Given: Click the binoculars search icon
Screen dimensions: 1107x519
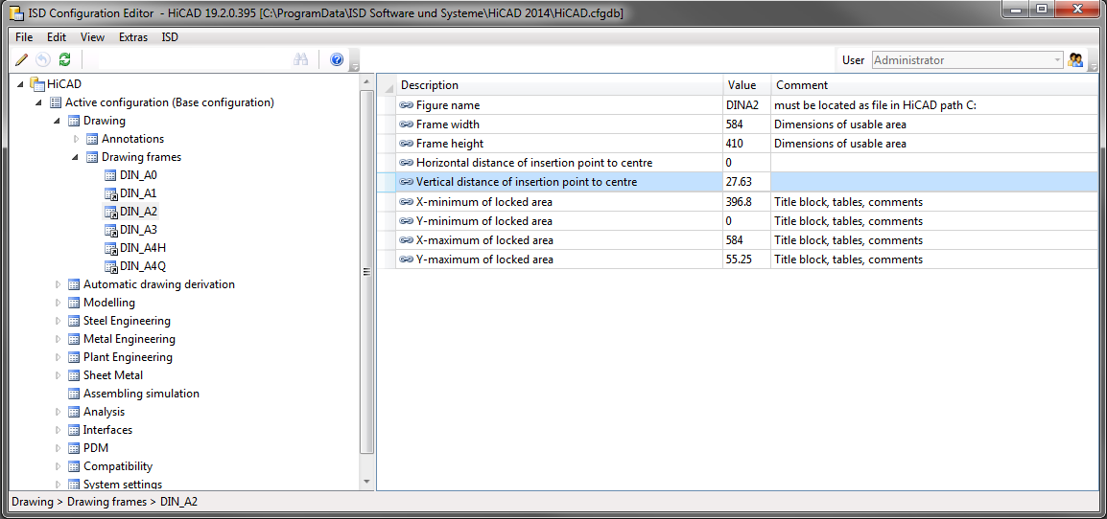Looking at the screenshot, I should (x=300, y=59).
